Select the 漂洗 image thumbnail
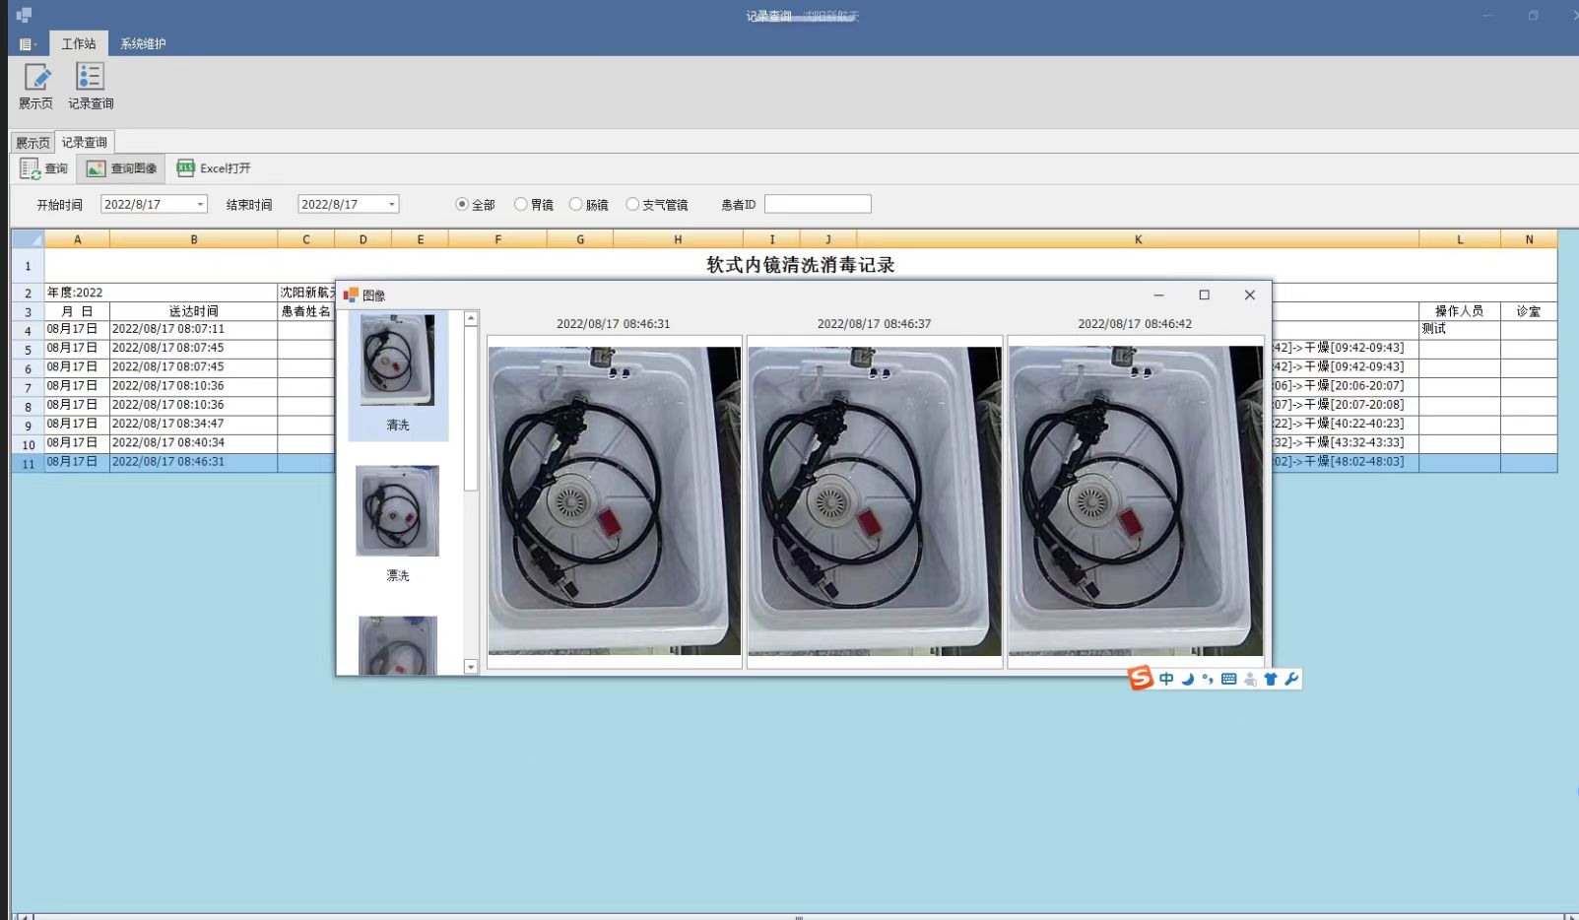1579x920 pixels. (397, 511)
